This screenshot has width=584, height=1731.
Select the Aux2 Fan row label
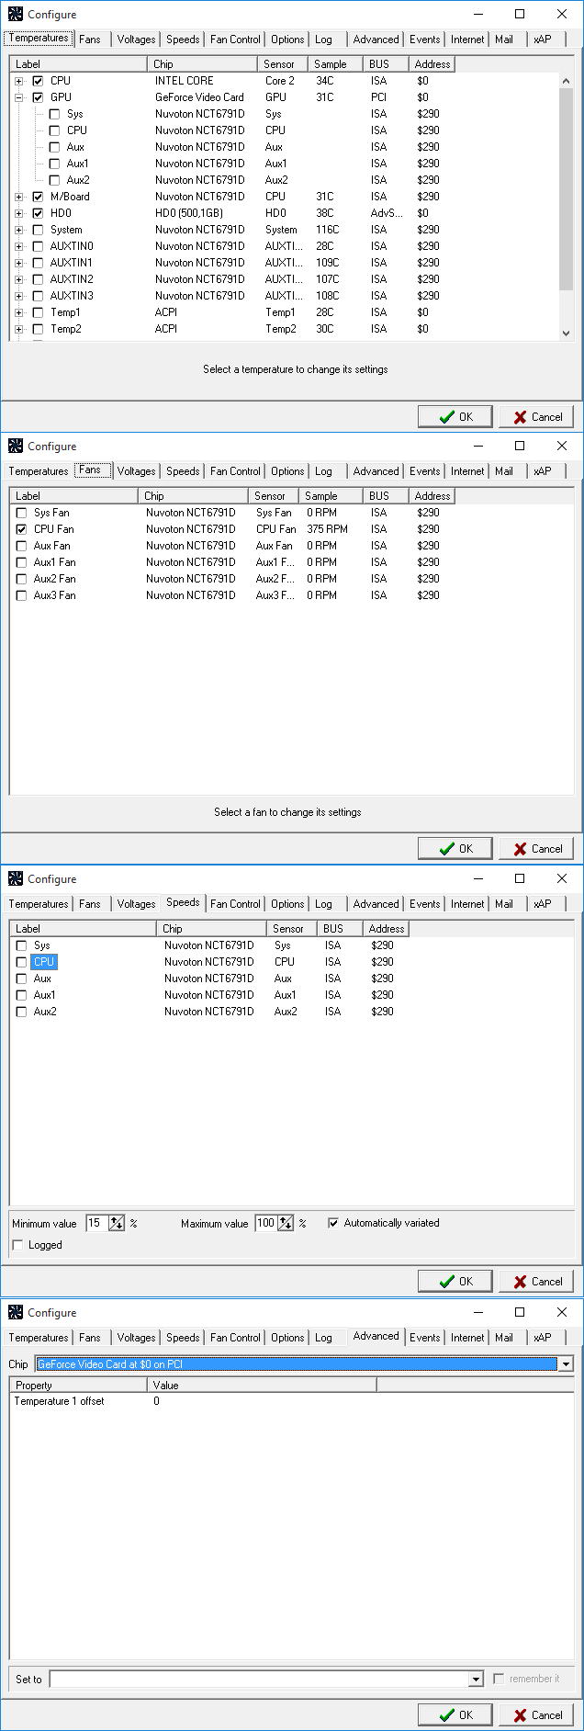click(x=55, y=579)
